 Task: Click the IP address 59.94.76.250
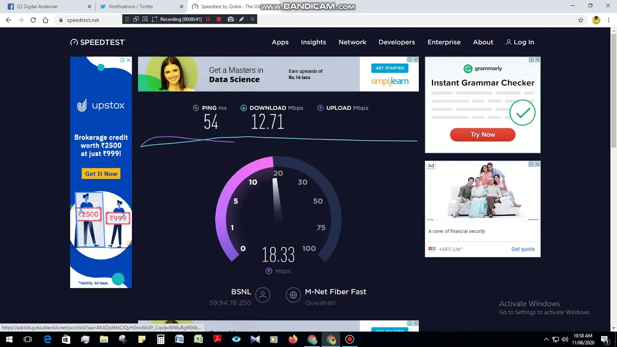230,303
